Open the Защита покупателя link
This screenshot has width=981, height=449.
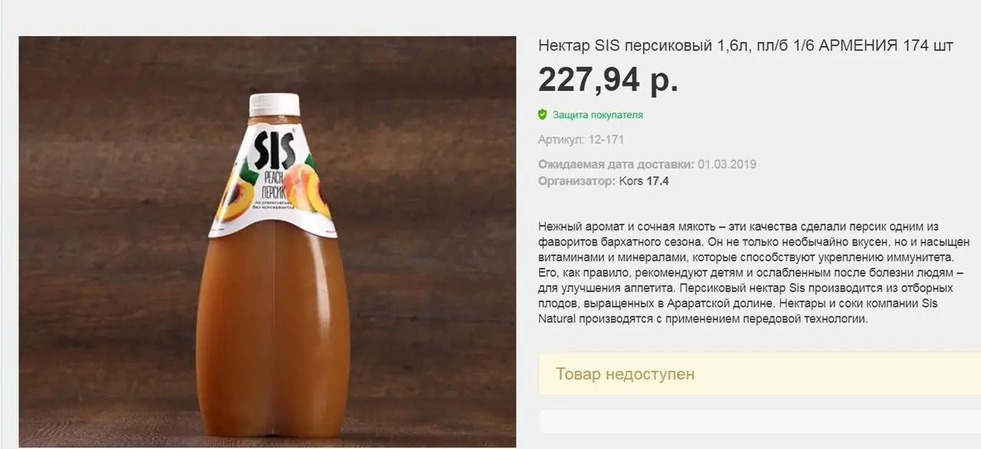pyautogui.click(x=597, y=115)
